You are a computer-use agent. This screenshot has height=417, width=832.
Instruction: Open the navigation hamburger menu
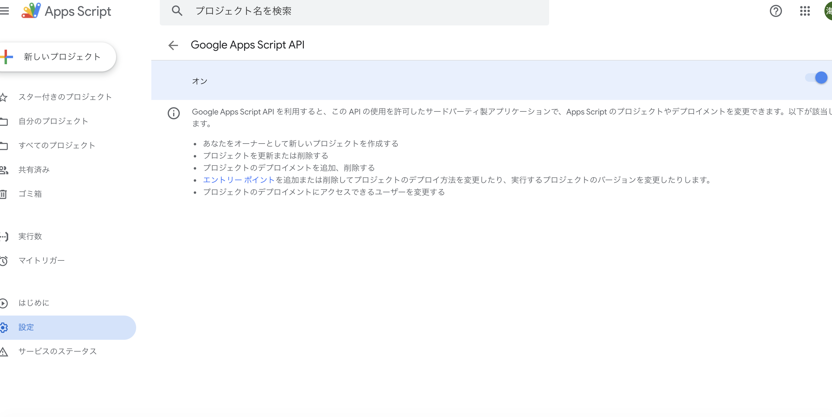5,11
